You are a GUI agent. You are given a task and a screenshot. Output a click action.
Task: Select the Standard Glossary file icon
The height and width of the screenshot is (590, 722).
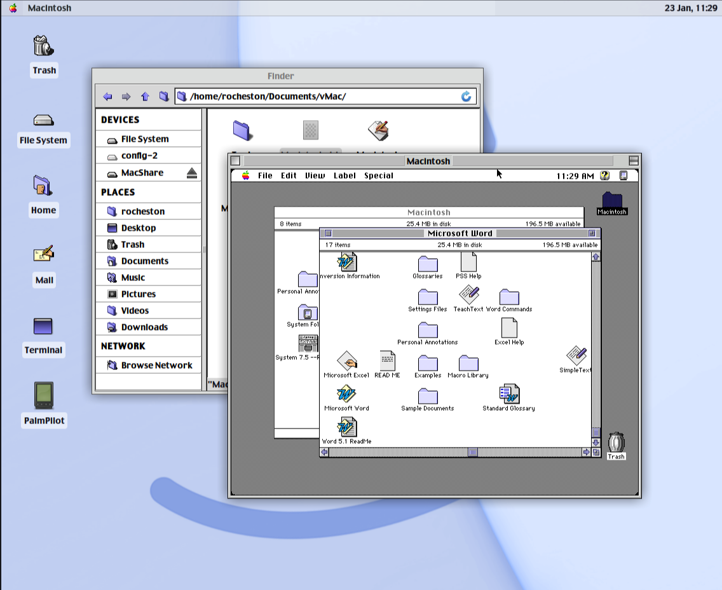click(509, 395)
